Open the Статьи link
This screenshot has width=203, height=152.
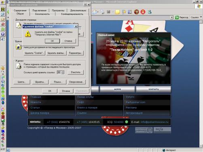point(35,108)
